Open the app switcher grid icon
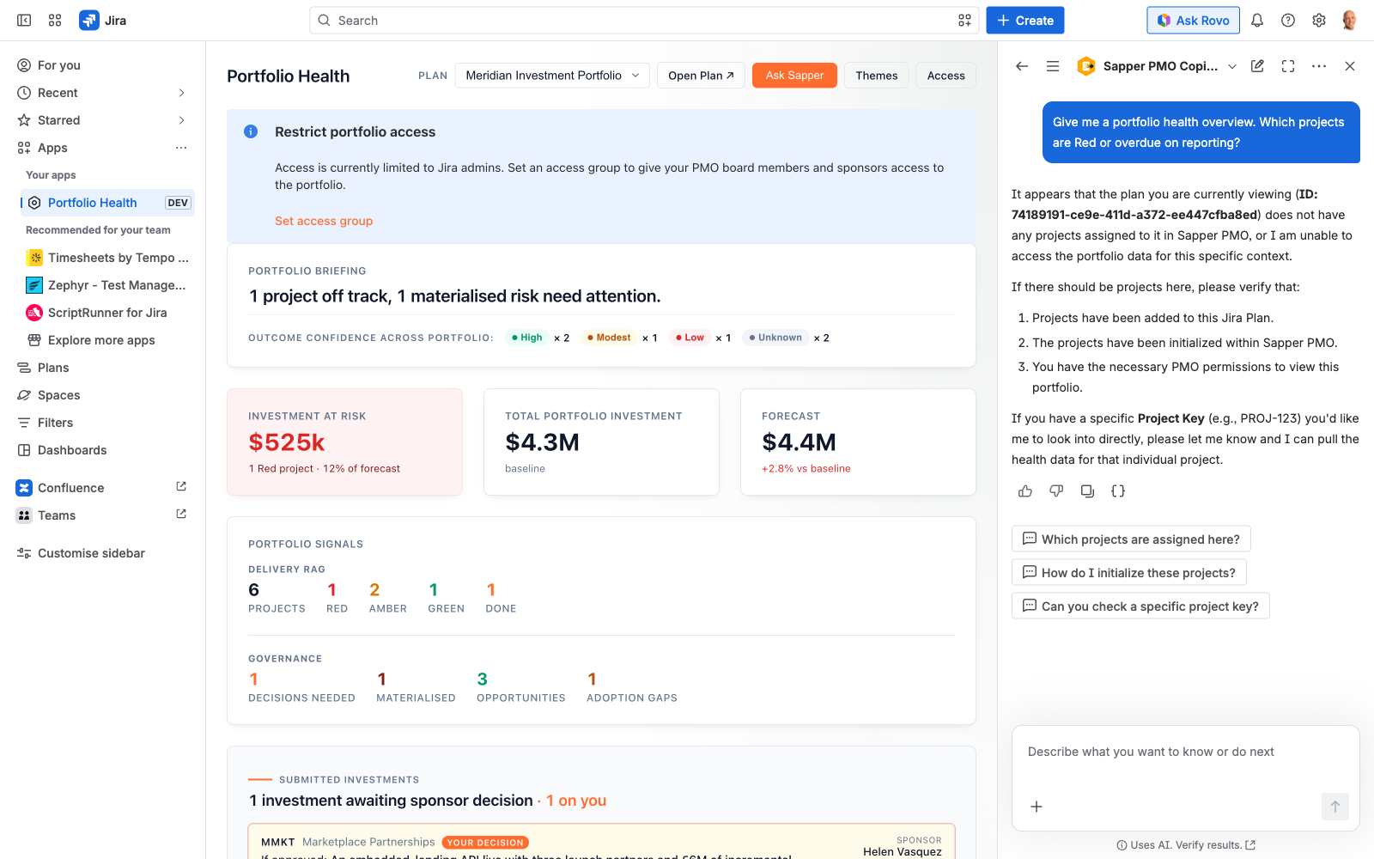 click(55, 21)
